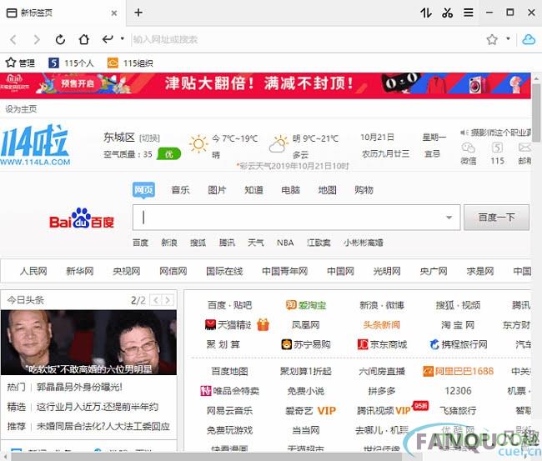Open the 携程旅行网 link
Viewport: 542px width, 461px height.
[459, 344]
